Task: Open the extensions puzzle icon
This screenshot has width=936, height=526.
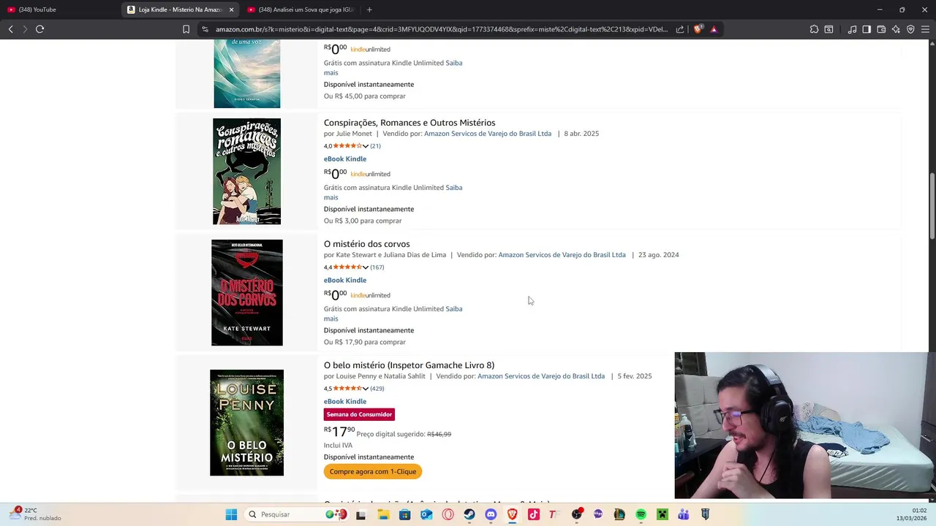Action: [814, 29]
